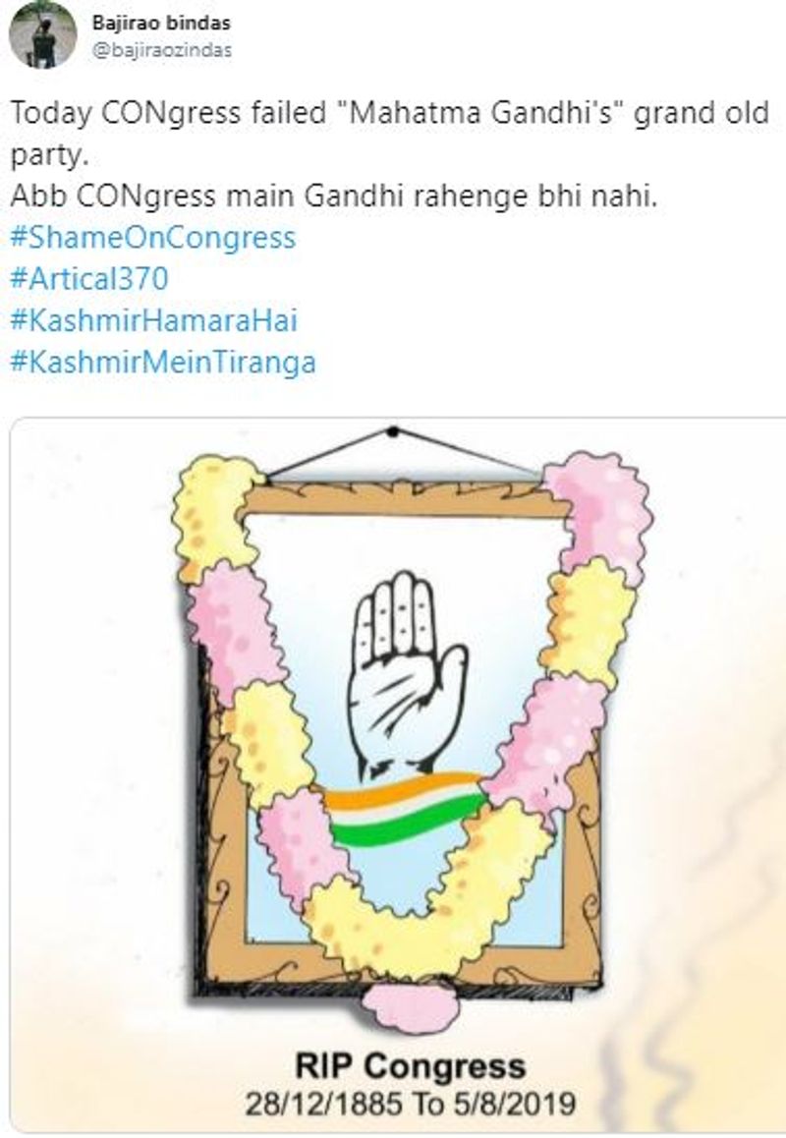Click the nail hanging the picture frame

393,431
